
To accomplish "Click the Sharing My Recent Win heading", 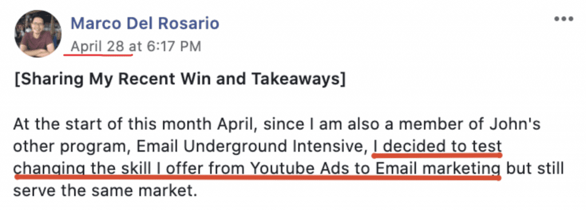I will 179,80.
